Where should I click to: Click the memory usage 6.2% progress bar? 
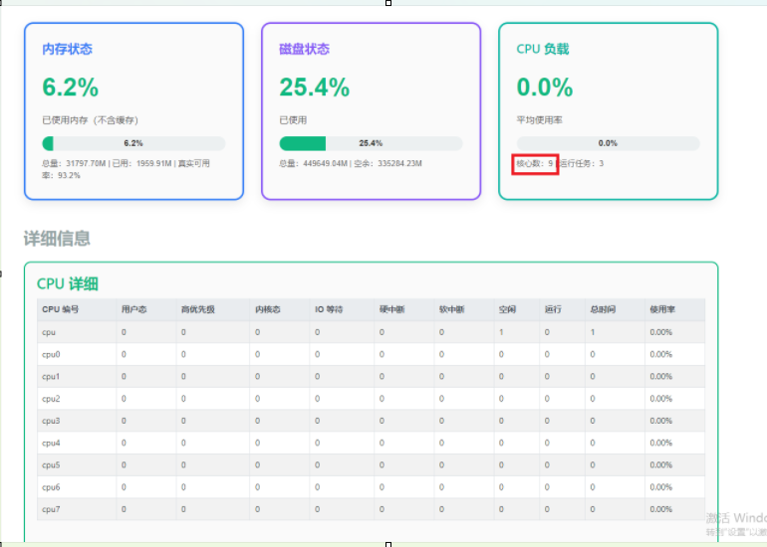pos(133,143)
